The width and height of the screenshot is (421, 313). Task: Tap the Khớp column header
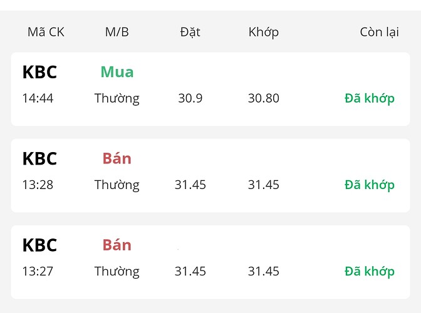pos(263,32)
